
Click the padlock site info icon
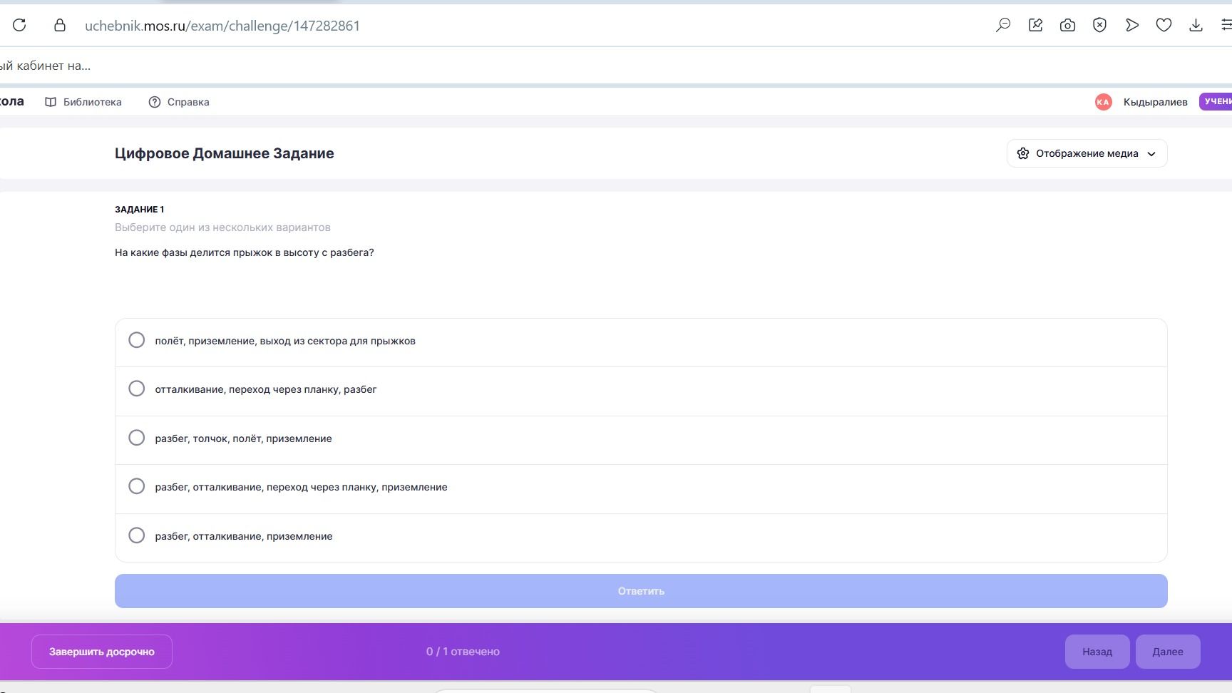point(60,26)
